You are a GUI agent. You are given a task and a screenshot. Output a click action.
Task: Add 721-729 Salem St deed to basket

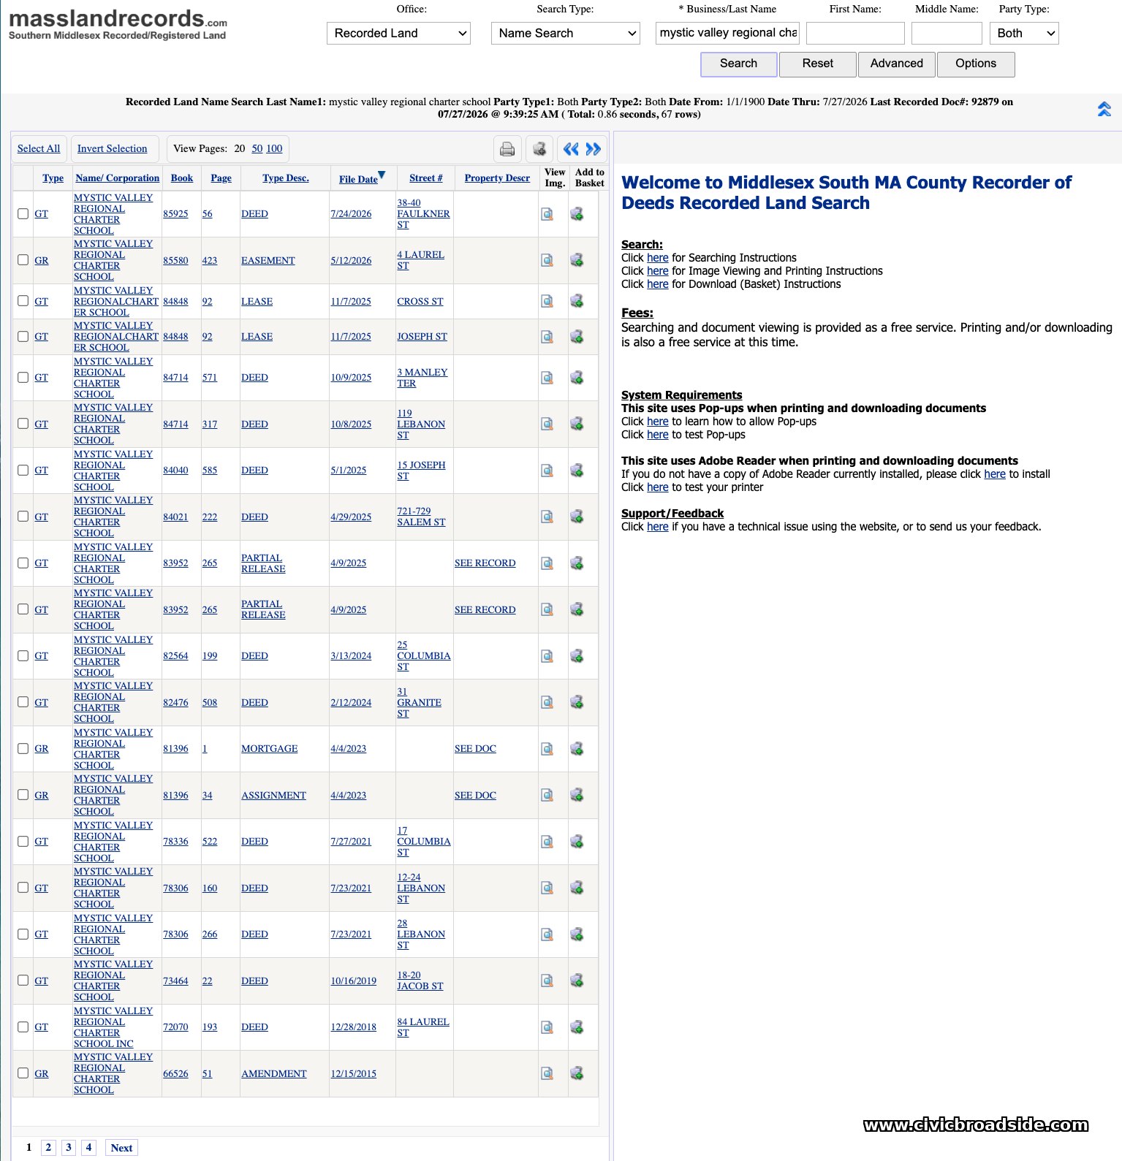point(577,517)
